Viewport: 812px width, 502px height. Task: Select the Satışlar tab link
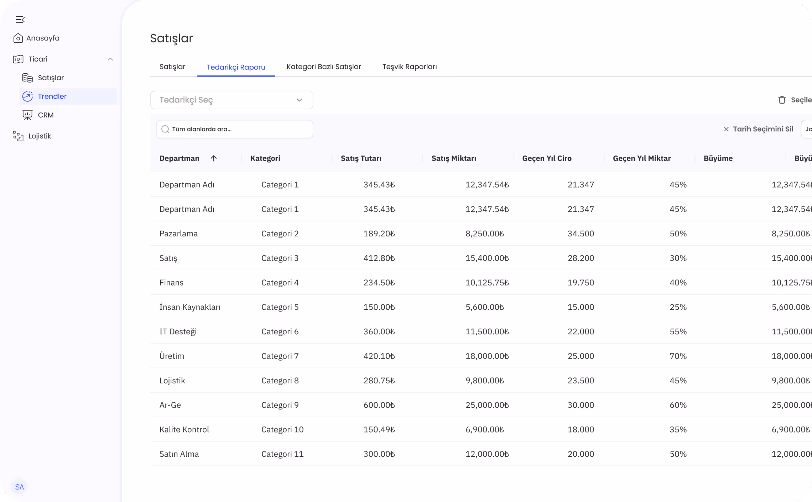(172, 67)
